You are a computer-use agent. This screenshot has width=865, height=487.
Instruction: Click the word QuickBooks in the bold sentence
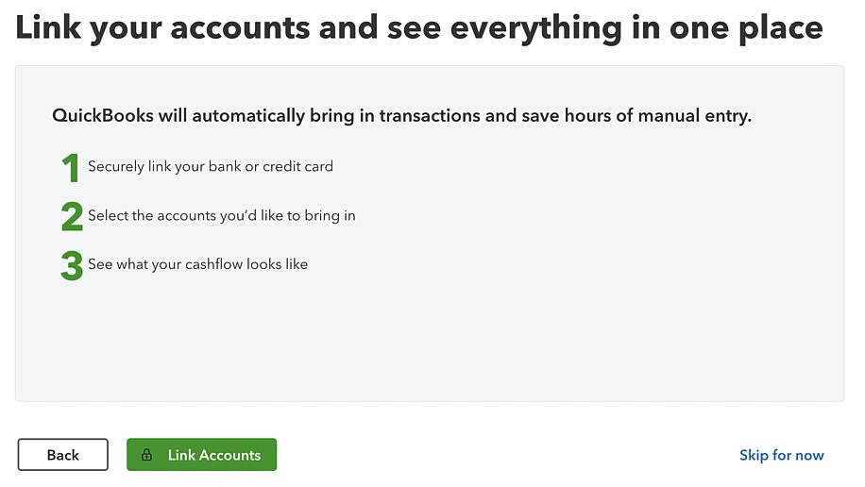[x=103, y=115]
